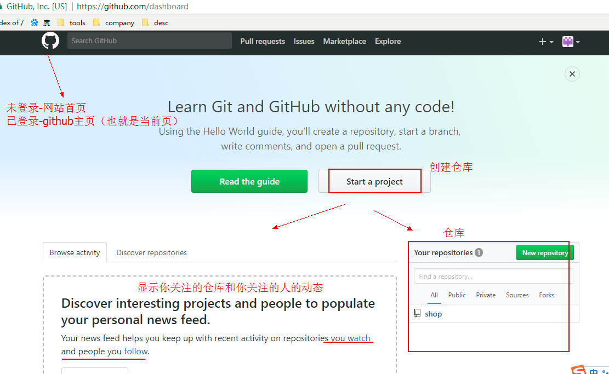The height and width of the screenshot is (374, 609).
Task: Dismiss the banner with X icon
Action: (x=572, y=74)
